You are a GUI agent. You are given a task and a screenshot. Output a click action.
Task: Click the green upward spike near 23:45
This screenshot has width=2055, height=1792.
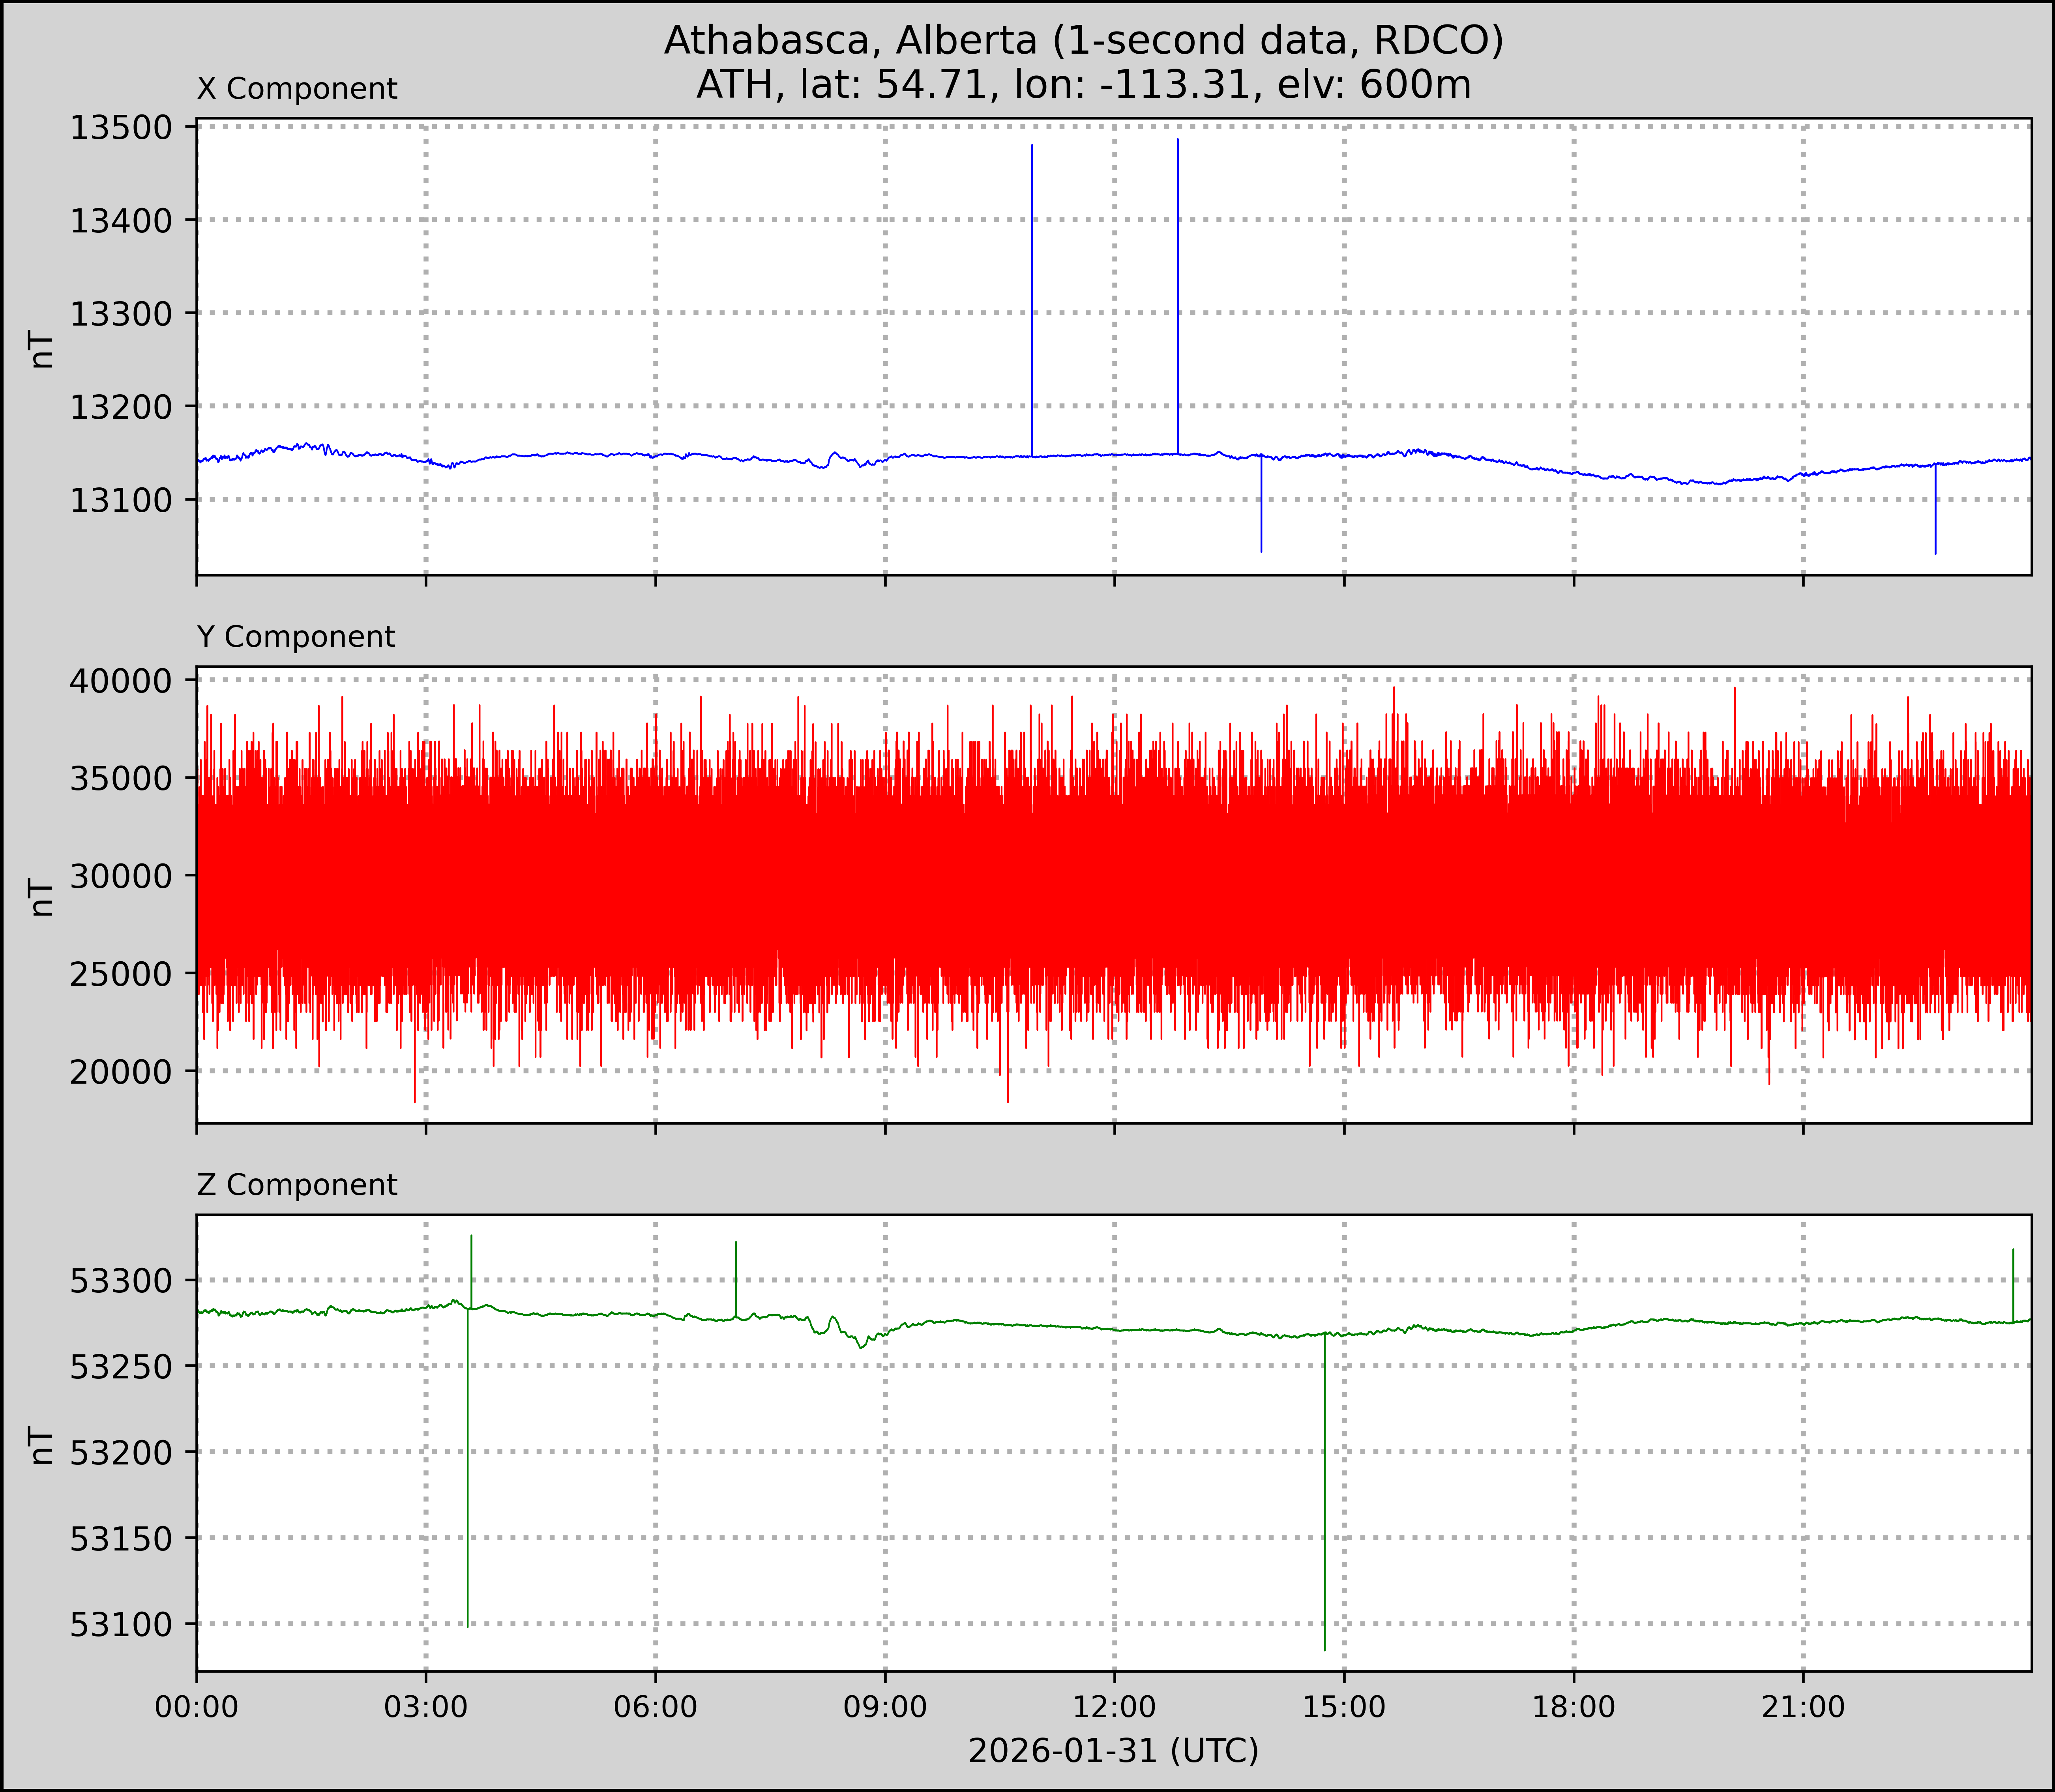(x=2013, y=1285)
